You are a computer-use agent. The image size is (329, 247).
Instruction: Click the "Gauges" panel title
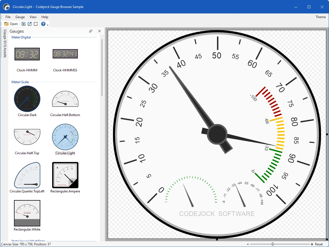pos(17,31)
